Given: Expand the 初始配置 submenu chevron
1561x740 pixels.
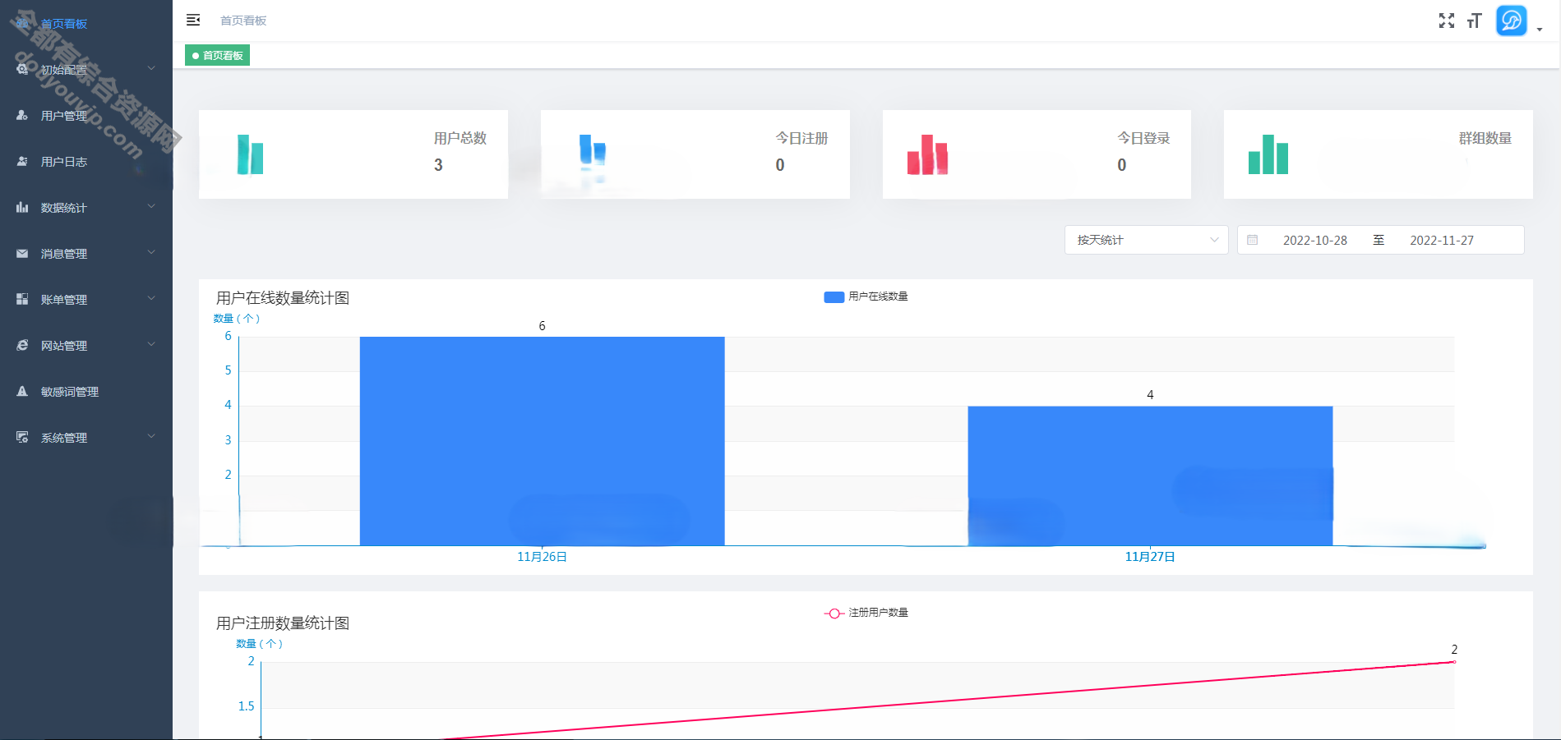Looking at the screenshot, I should pyautogui.click(x=151, y=68).
